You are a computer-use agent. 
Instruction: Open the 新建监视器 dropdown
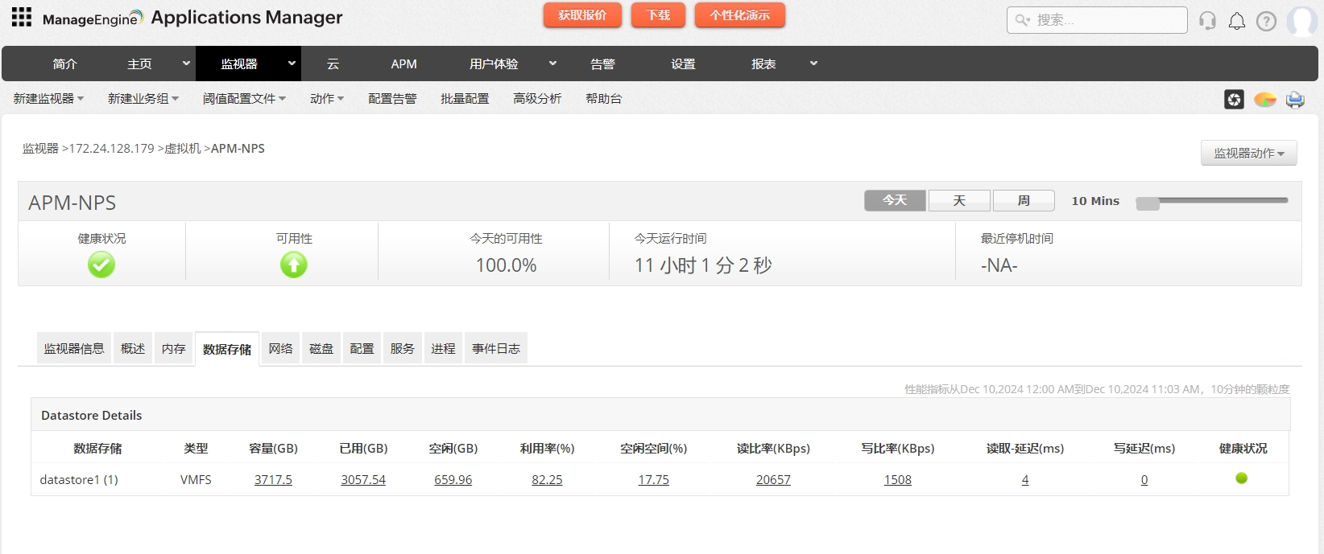pyautogui.click(x=48, y=98)
